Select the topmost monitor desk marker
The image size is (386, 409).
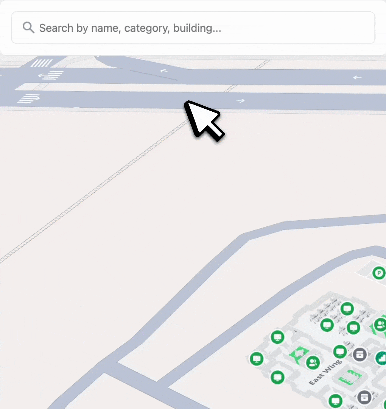(347, 308)
